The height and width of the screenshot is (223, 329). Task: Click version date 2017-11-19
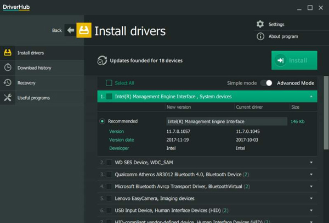pyautogui.click(x=178, y=140)
